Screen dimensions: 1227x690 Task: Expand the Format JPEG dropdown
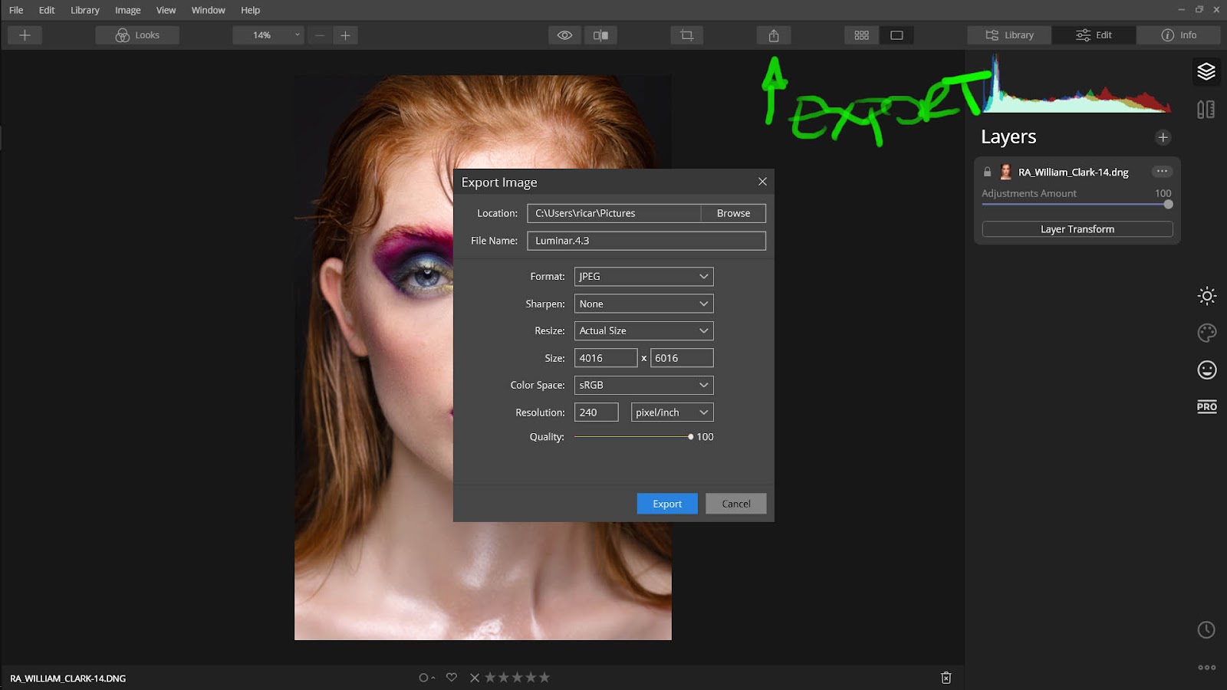(643, 277)
